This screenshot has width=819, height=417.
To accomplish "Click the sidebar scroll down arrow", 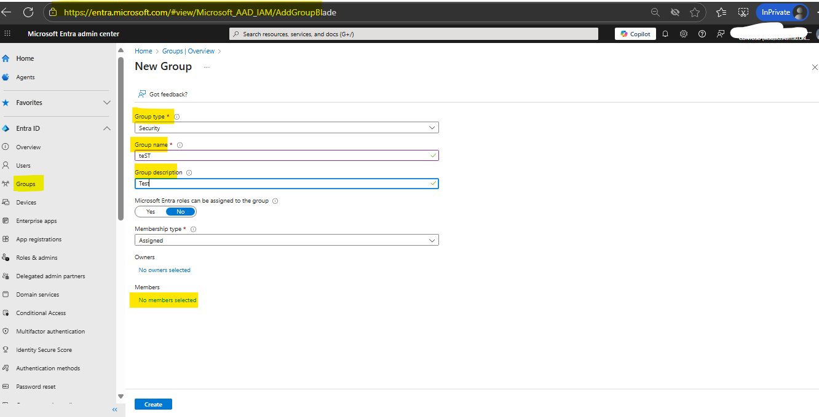I will coord(121,396).
